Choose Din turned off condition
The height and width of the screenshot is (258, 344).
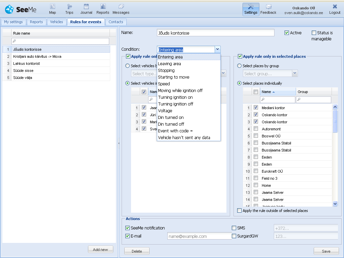click(x=189, y=124)
